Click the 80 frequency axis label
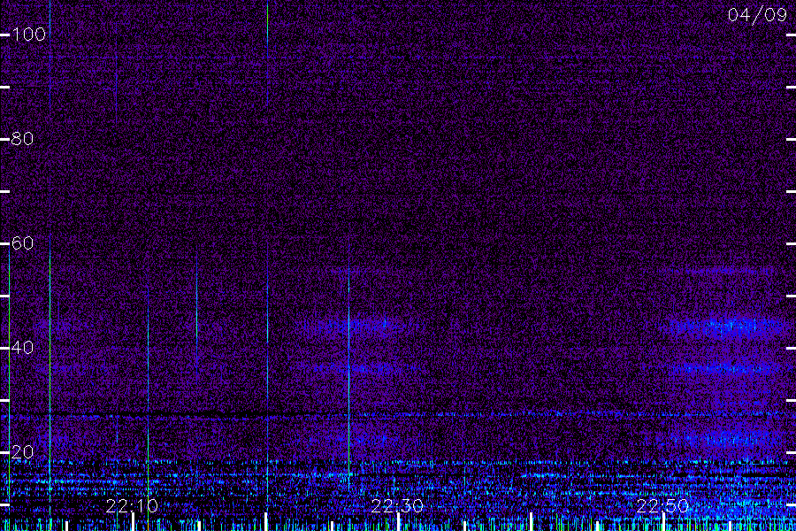The image size is (796, 531). point(22,139)
